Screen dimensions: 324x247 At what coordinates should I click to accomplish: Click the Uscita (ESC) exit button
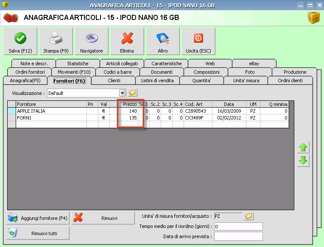tap(198, 41)
